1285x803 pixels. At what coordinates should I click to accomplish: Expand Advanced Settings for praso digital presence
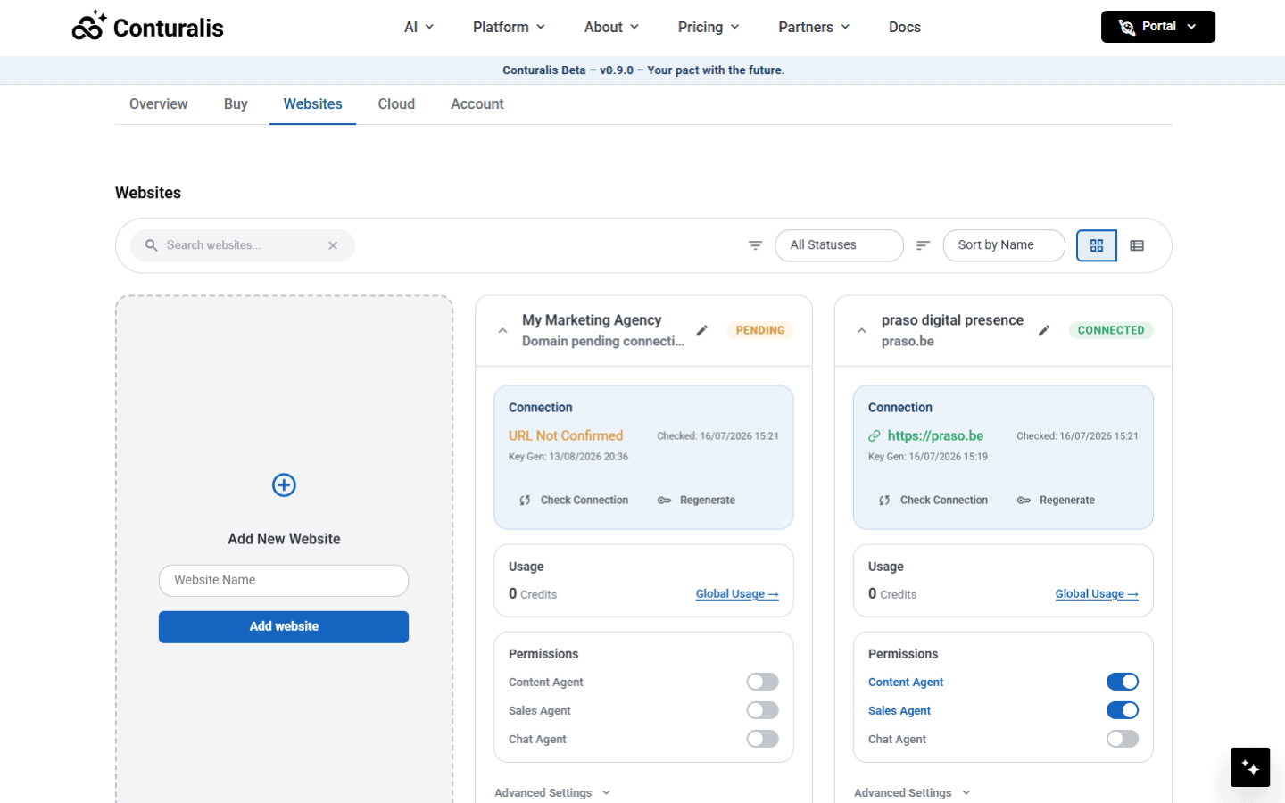click(x=913, y=792)
